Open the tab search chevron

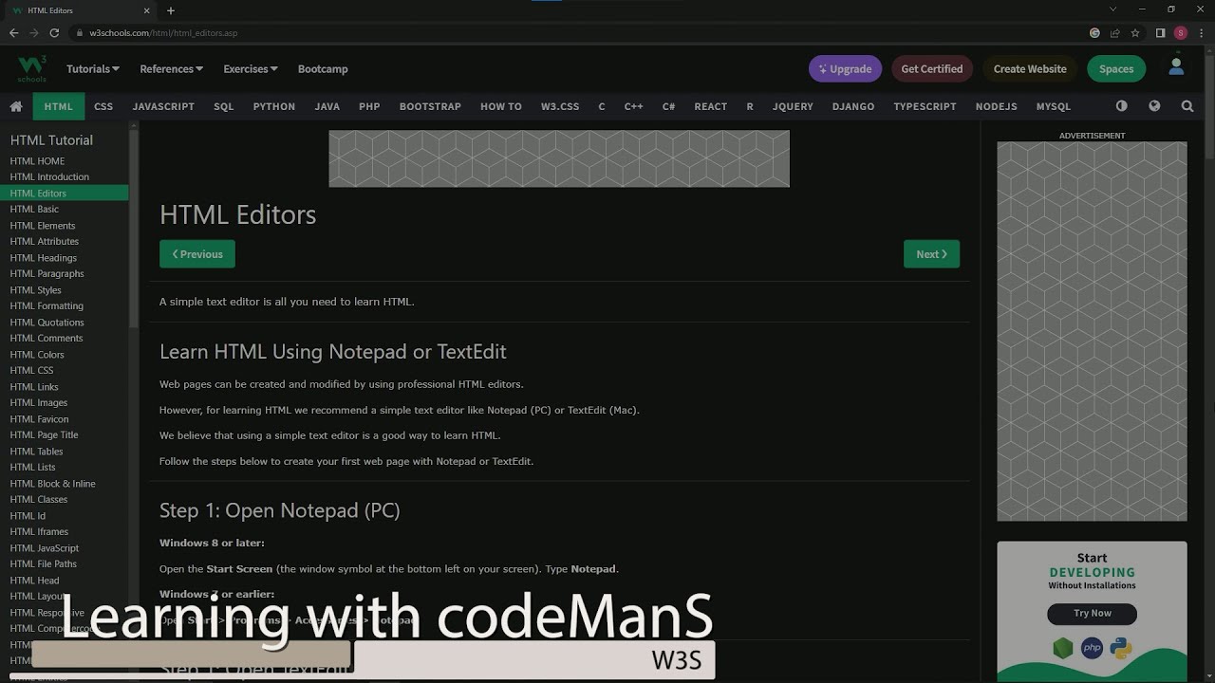[x=1113, y=9]
